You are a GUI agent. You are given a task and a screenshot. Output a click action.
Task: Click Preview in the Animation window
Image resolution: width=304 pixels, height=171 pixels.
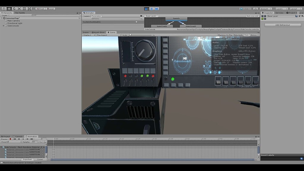[4, 139]
